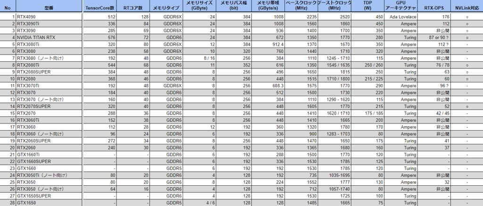Click the 1035-1695 boost clock cell
Viewport: 483px width, 206px height.
coord(334,175)
